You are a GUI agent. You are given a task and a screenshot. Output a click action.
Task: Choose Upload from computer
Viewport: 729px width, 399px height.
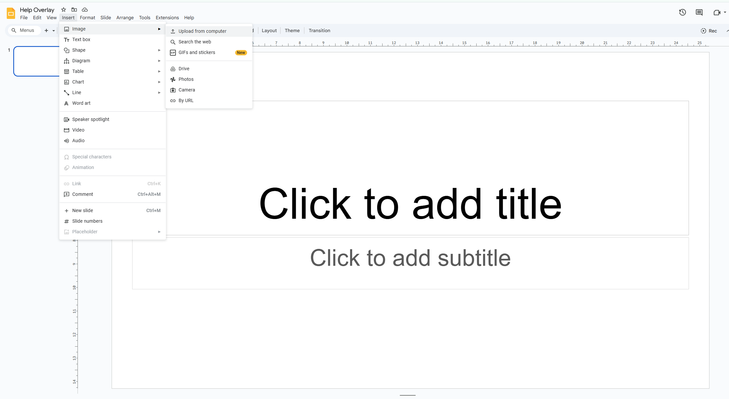click(202, 31)
